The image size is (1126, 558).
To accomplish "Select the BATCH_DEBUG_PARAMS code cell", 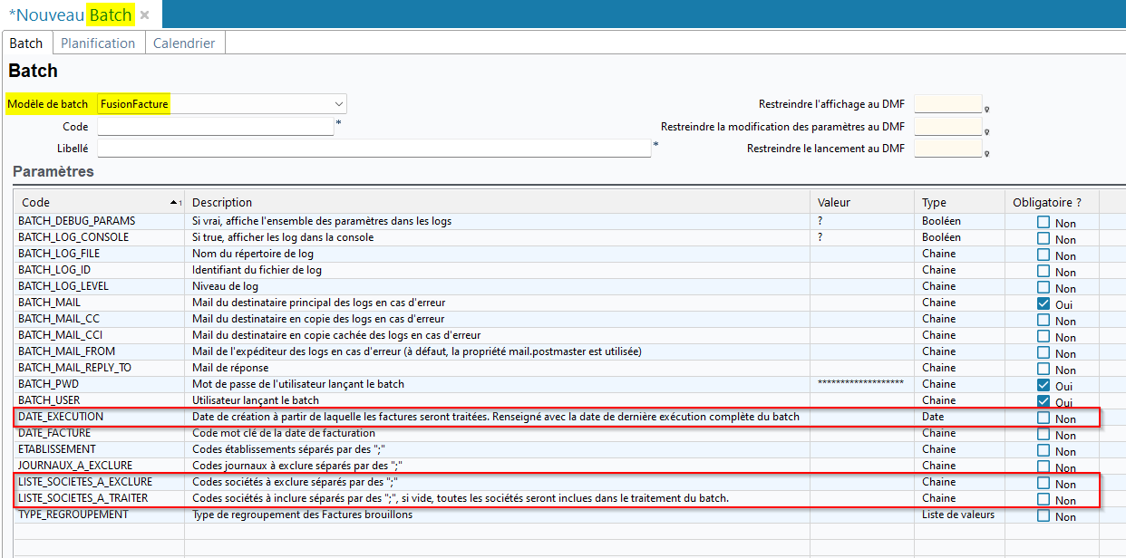I will coord(99,221).
